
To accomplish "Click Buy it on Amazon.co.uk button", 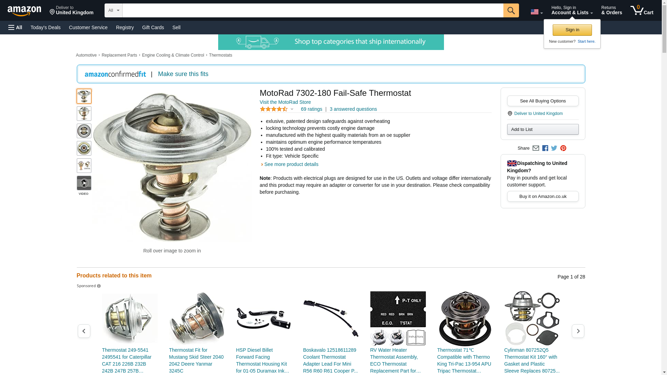I will pyautogui.click(x=543, y=197).
